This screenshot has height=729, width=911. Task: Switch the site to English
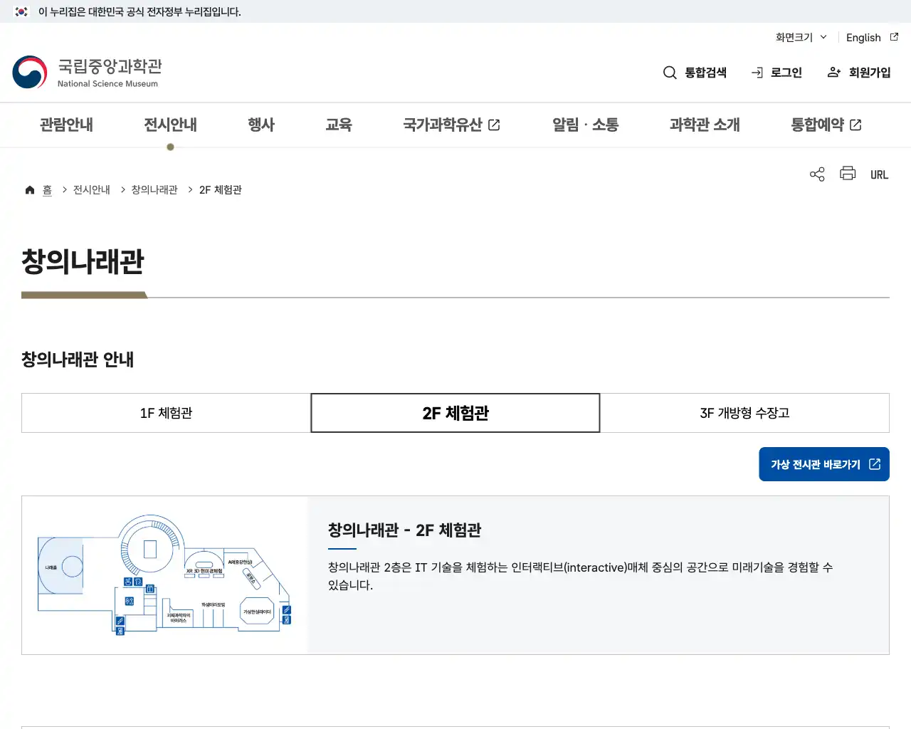863,37
